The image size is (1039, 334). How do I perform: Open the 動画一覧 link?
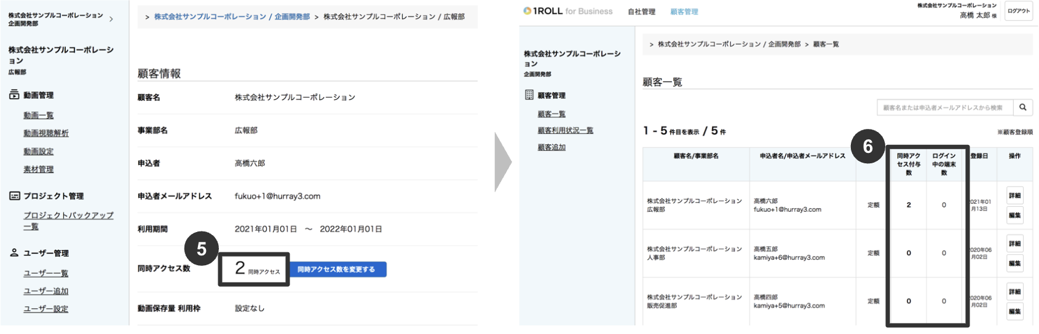(x=39, y=115)
